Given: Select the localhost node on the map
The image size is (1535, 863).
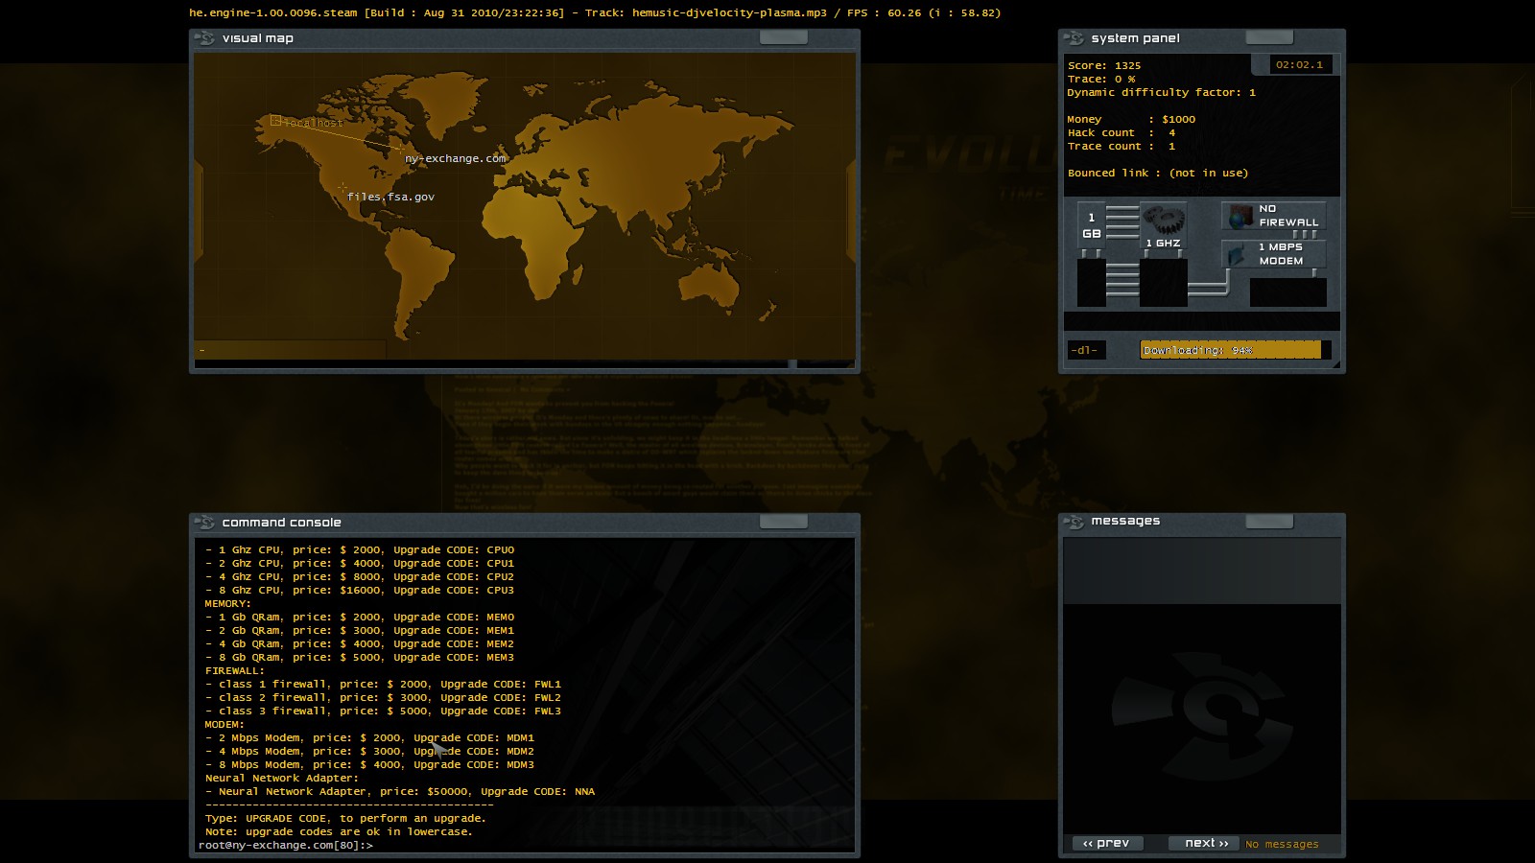Looking at the screenshot, I should [x=276, y=121].
